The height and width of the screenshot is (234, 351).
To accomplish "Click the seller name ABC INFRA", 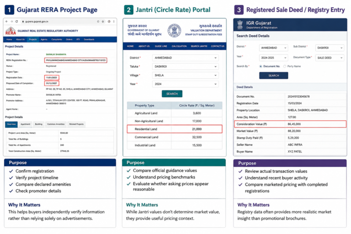I will 295,145.
